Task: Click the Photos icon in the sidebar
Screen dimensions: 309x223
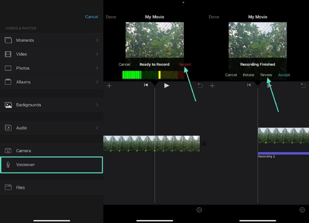Action: pos(8,68)
